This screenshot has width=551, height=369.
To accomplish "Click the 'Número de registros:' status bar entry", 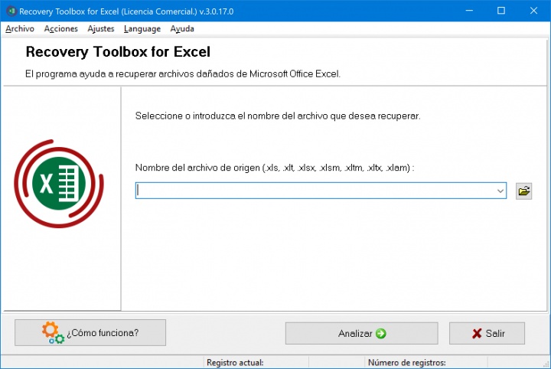I will click(406, 362).
